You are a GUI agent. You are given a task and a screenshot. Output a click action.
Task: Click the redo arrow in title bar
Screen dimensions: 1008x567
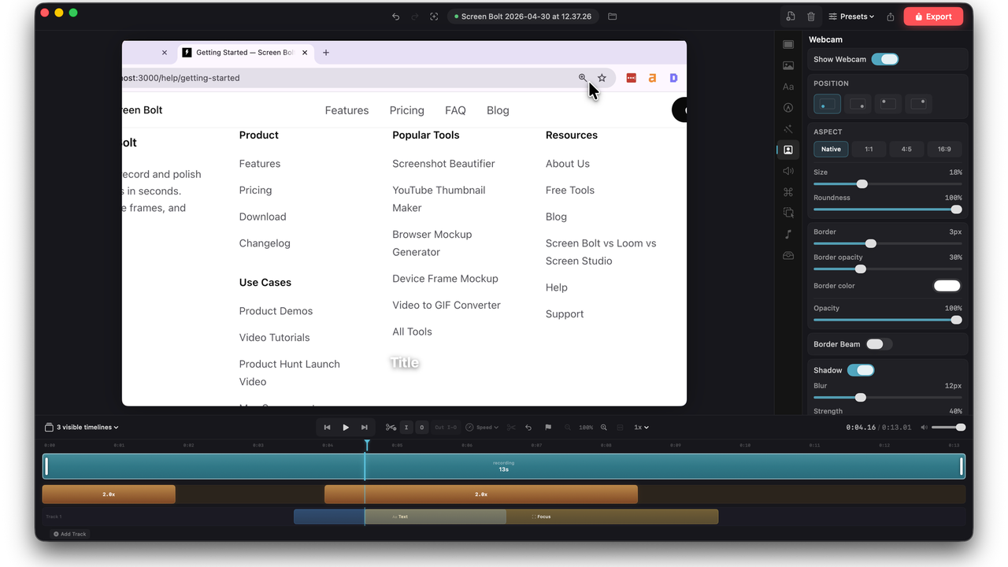415,17
